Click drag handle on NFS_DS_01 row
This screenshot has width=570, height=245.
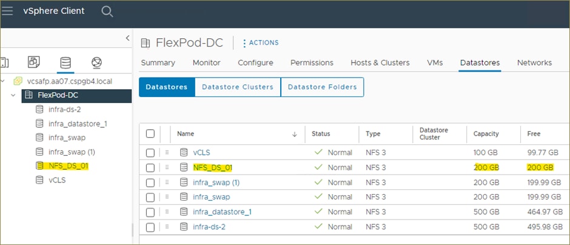click(167, 167)
